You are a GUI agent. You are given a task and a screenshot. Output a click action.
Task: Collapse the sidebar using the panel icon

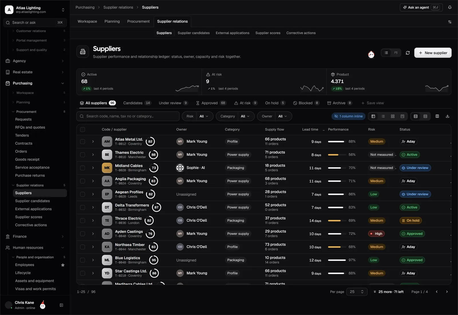61,305
